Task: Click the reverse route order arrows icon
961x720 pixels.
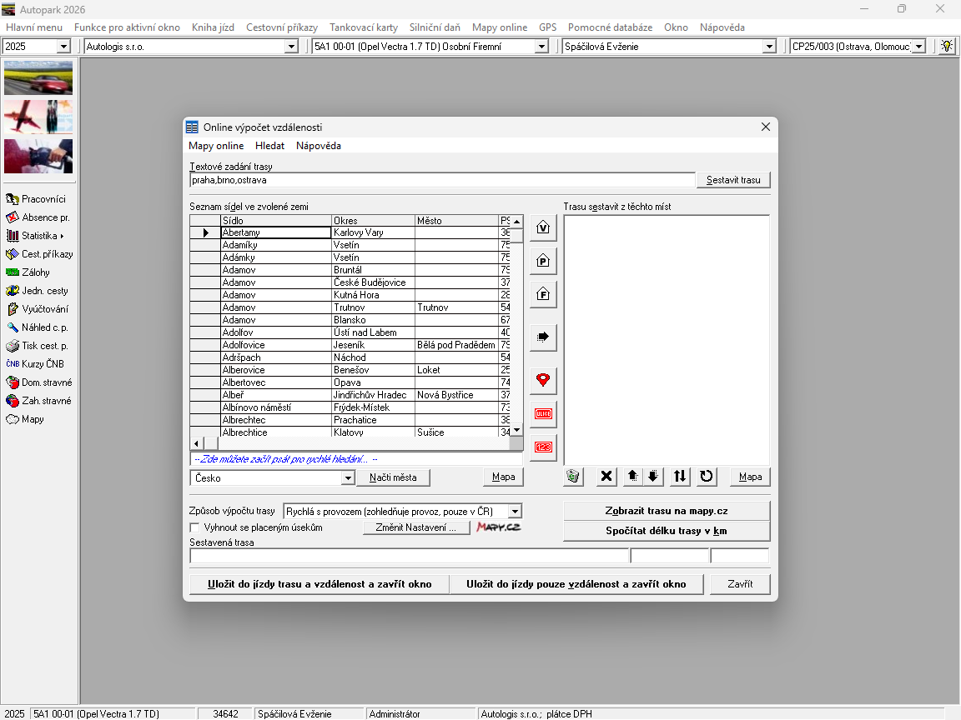Action: [x=681, y=477]
